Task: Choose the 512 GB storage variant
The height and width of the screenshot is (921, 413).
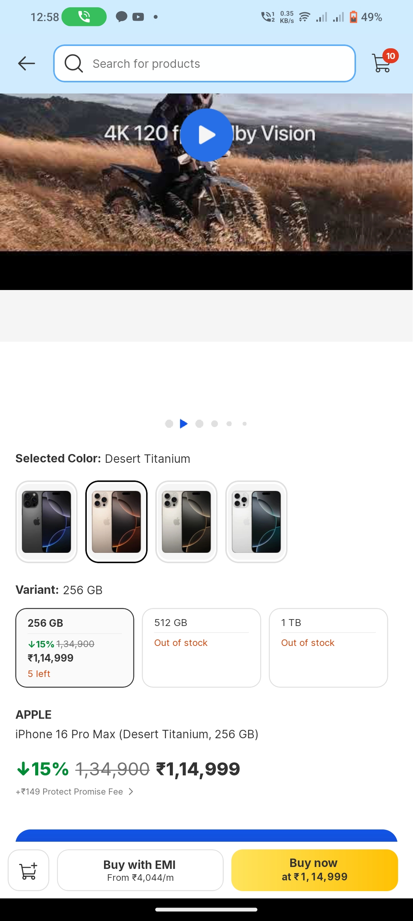Action: [x=202, y=647]
